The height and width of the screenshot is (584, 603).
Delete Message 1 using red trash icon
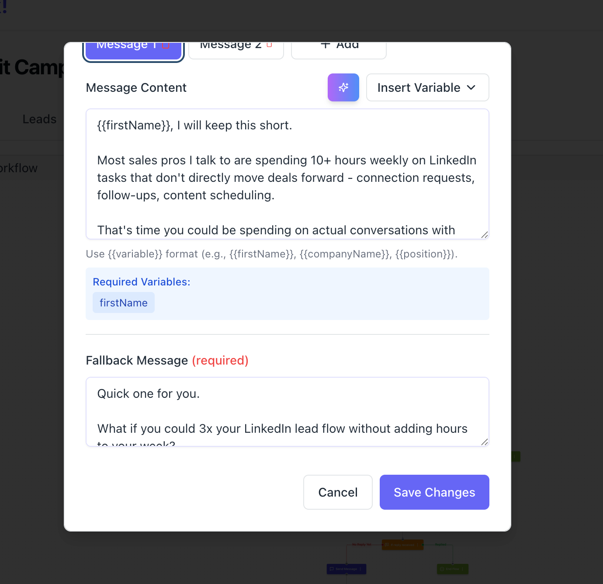pyautogui.click(x=166, y=45)
